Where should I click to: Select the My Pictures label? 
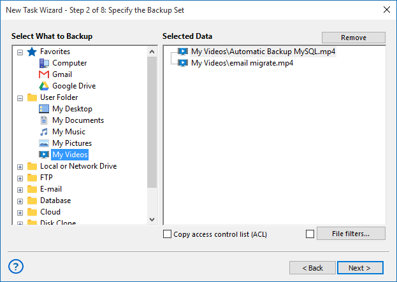pos(72,143)
